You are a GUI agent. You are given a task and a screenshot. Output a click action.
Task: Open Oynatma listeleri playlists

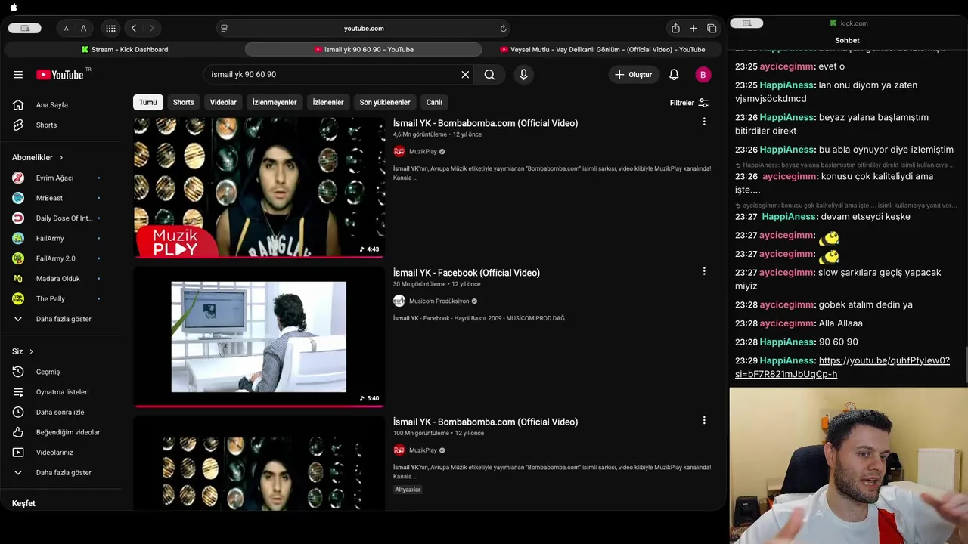coord(63,392)
